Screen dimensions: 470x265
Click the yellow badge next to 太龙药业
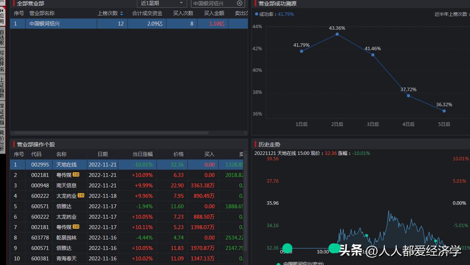coord(81,196)
